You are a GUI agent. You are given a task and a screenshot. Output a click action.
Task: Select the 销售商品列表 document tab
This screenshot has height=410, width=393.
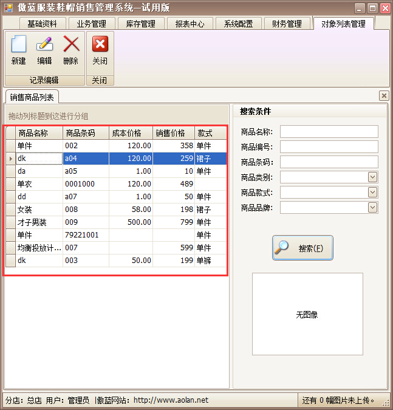[x=32, y=97]
